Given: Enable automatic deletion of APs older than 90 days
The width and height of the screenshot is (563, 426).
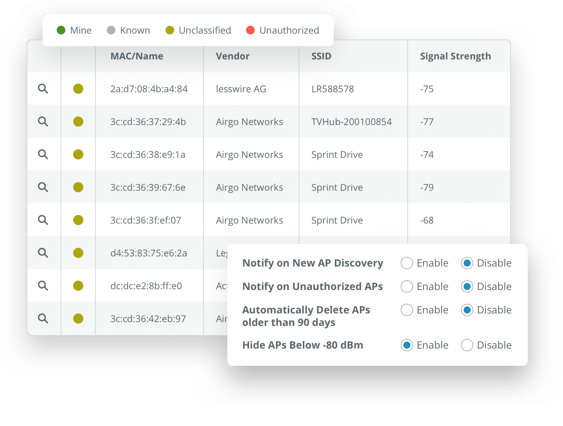Looking at the screenshot, I should click(x=407, y=310).
